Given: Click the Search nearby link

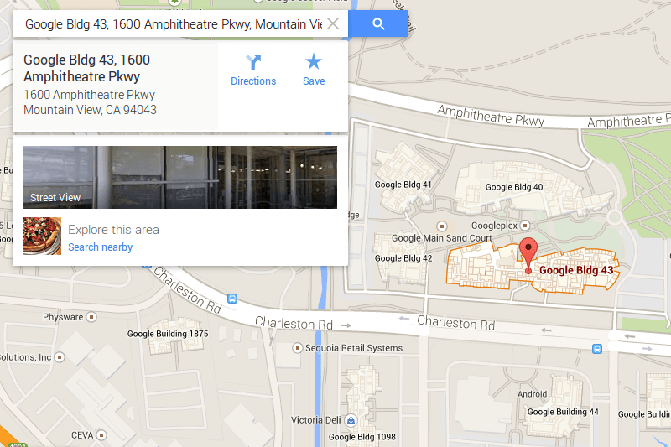Looking at the screenshot, I should click(x=100, y=247).
